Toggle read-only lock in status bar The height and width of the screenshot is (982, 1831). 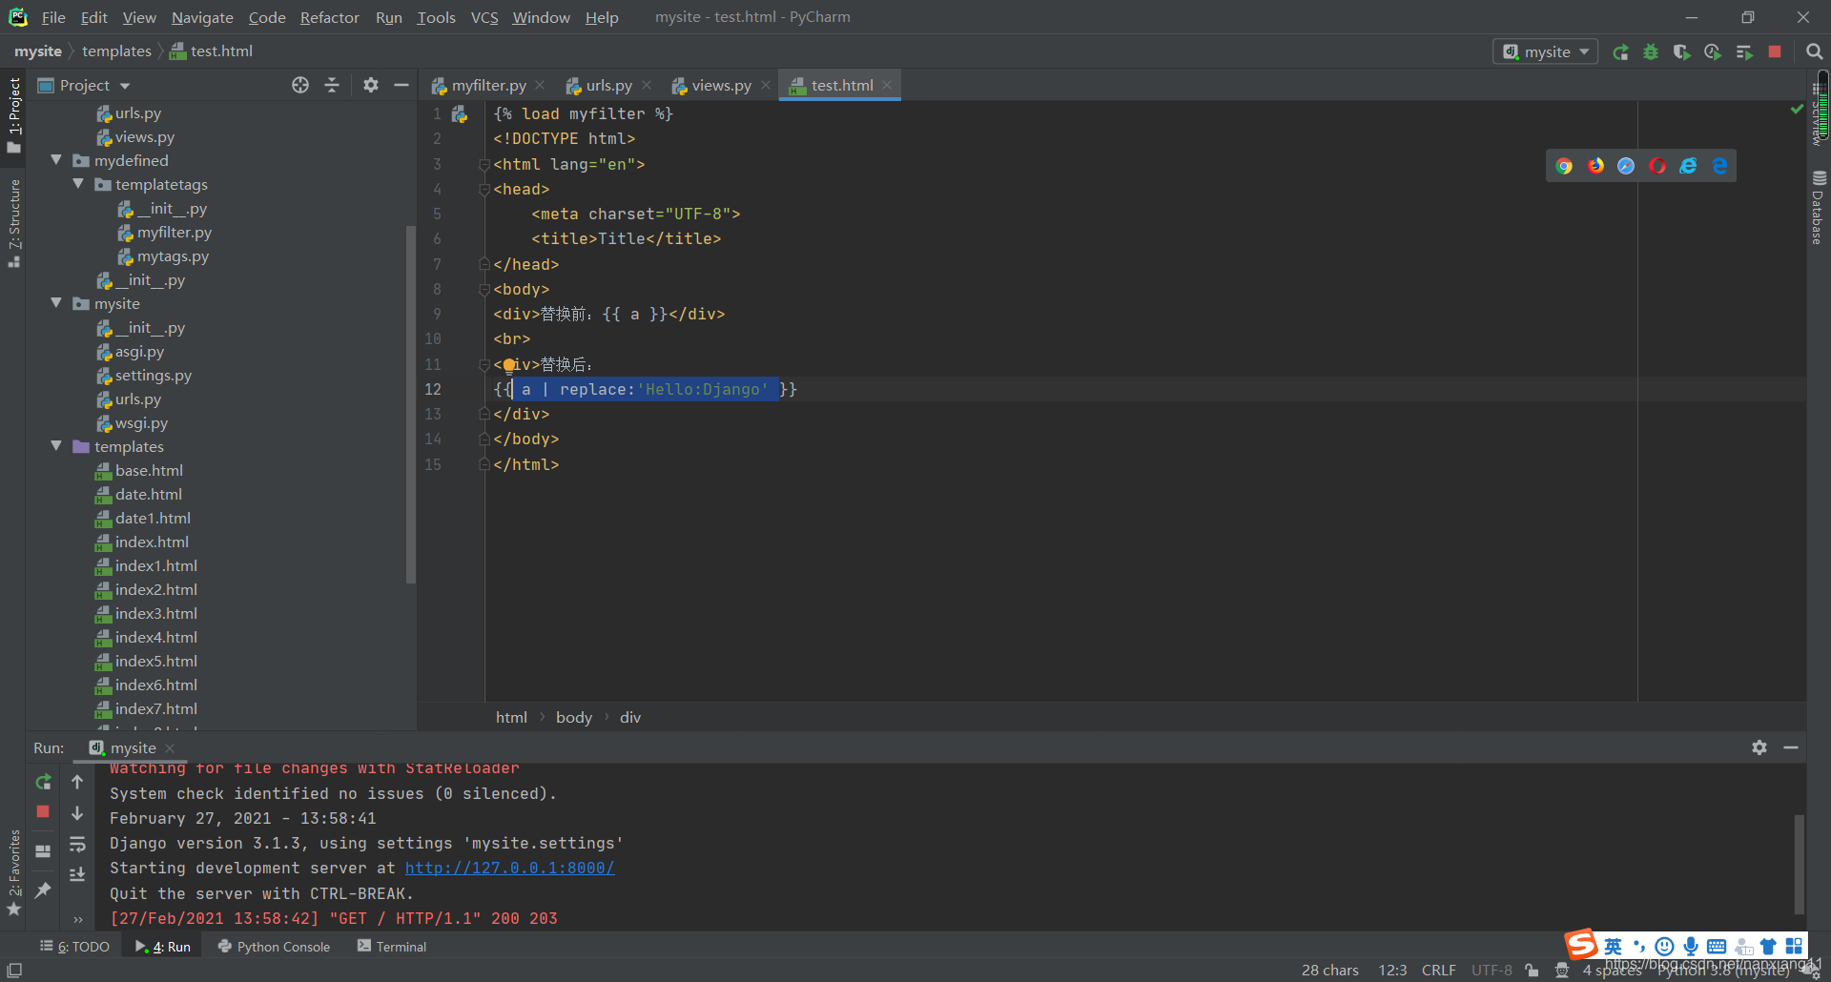click(x=1532, y=971)
